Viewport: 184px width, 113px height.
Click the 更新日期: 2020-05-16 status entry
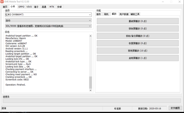(149, 108)
